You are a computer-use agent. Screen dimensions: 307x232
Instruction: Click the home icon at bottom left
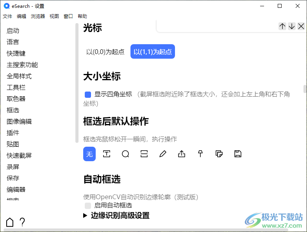coord(10,222)
